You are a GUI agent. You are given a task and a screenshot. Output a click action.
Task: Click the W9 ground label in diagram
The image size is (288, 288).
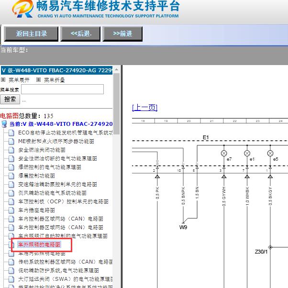tap(183, 227)
